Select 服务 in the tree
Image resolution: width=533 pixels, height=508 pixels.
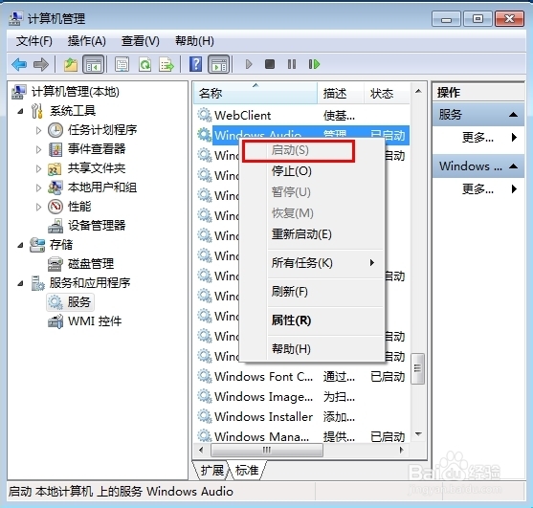coord(78,301)
